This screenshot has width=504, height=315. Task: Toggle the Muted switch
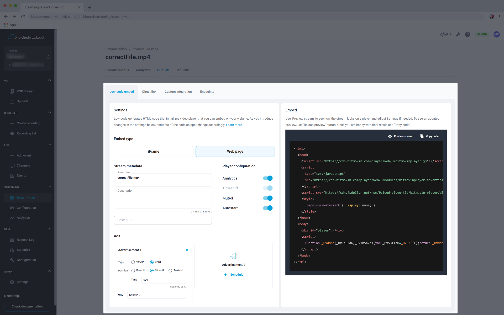[x=268, y=198]
